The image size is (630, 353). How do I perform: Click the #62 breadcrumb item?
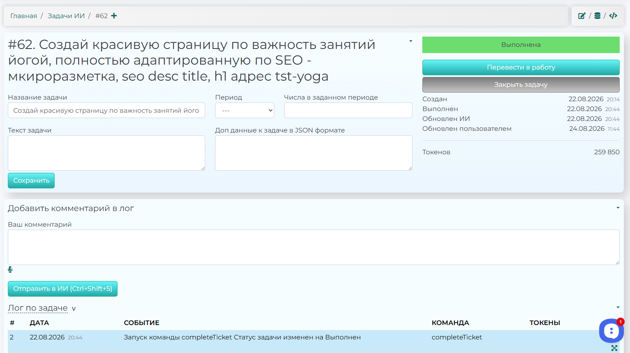tap(102, 16)
